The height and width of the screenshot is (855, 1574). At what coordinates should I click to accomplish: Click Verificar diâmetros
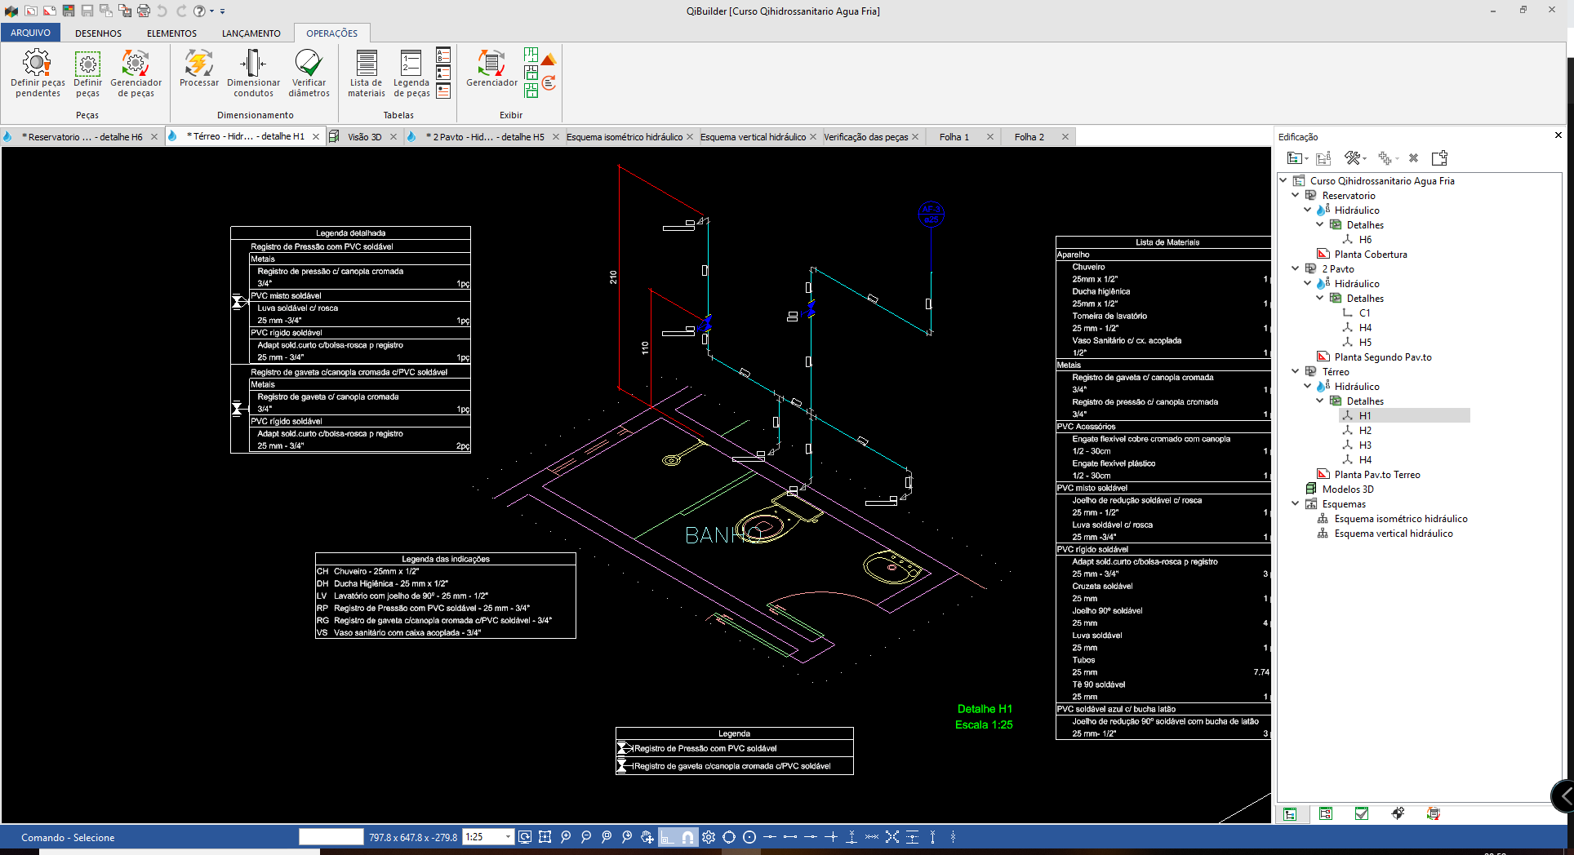click(309, 73)
